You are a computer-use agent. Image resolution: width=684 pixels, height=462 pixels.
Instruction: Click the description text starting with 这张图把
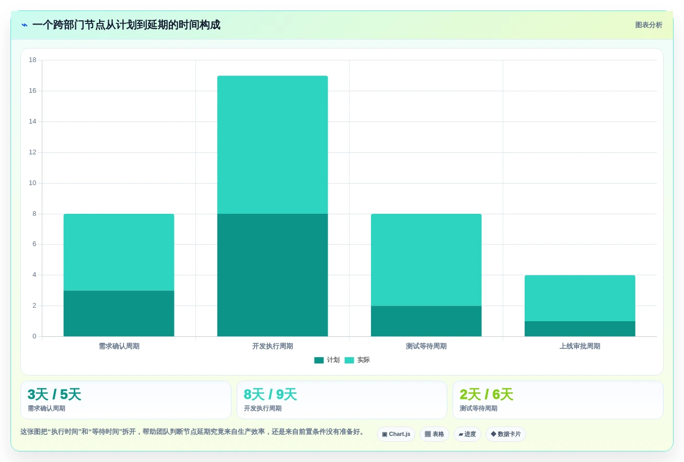[x=193, y=432]
